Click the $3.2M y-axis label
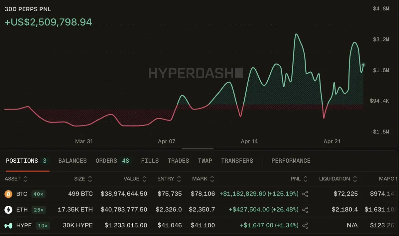The width and height of the screenshot is (399, 236). (381, 39)
